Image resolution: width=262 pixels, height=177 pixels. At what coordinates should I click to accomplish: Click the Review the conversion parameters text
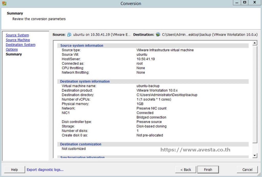(x=39, y=19)
